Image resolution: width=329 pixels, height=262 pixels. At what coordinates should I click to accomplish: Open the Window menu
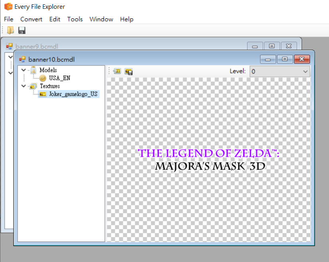click(x=101, y=19)
